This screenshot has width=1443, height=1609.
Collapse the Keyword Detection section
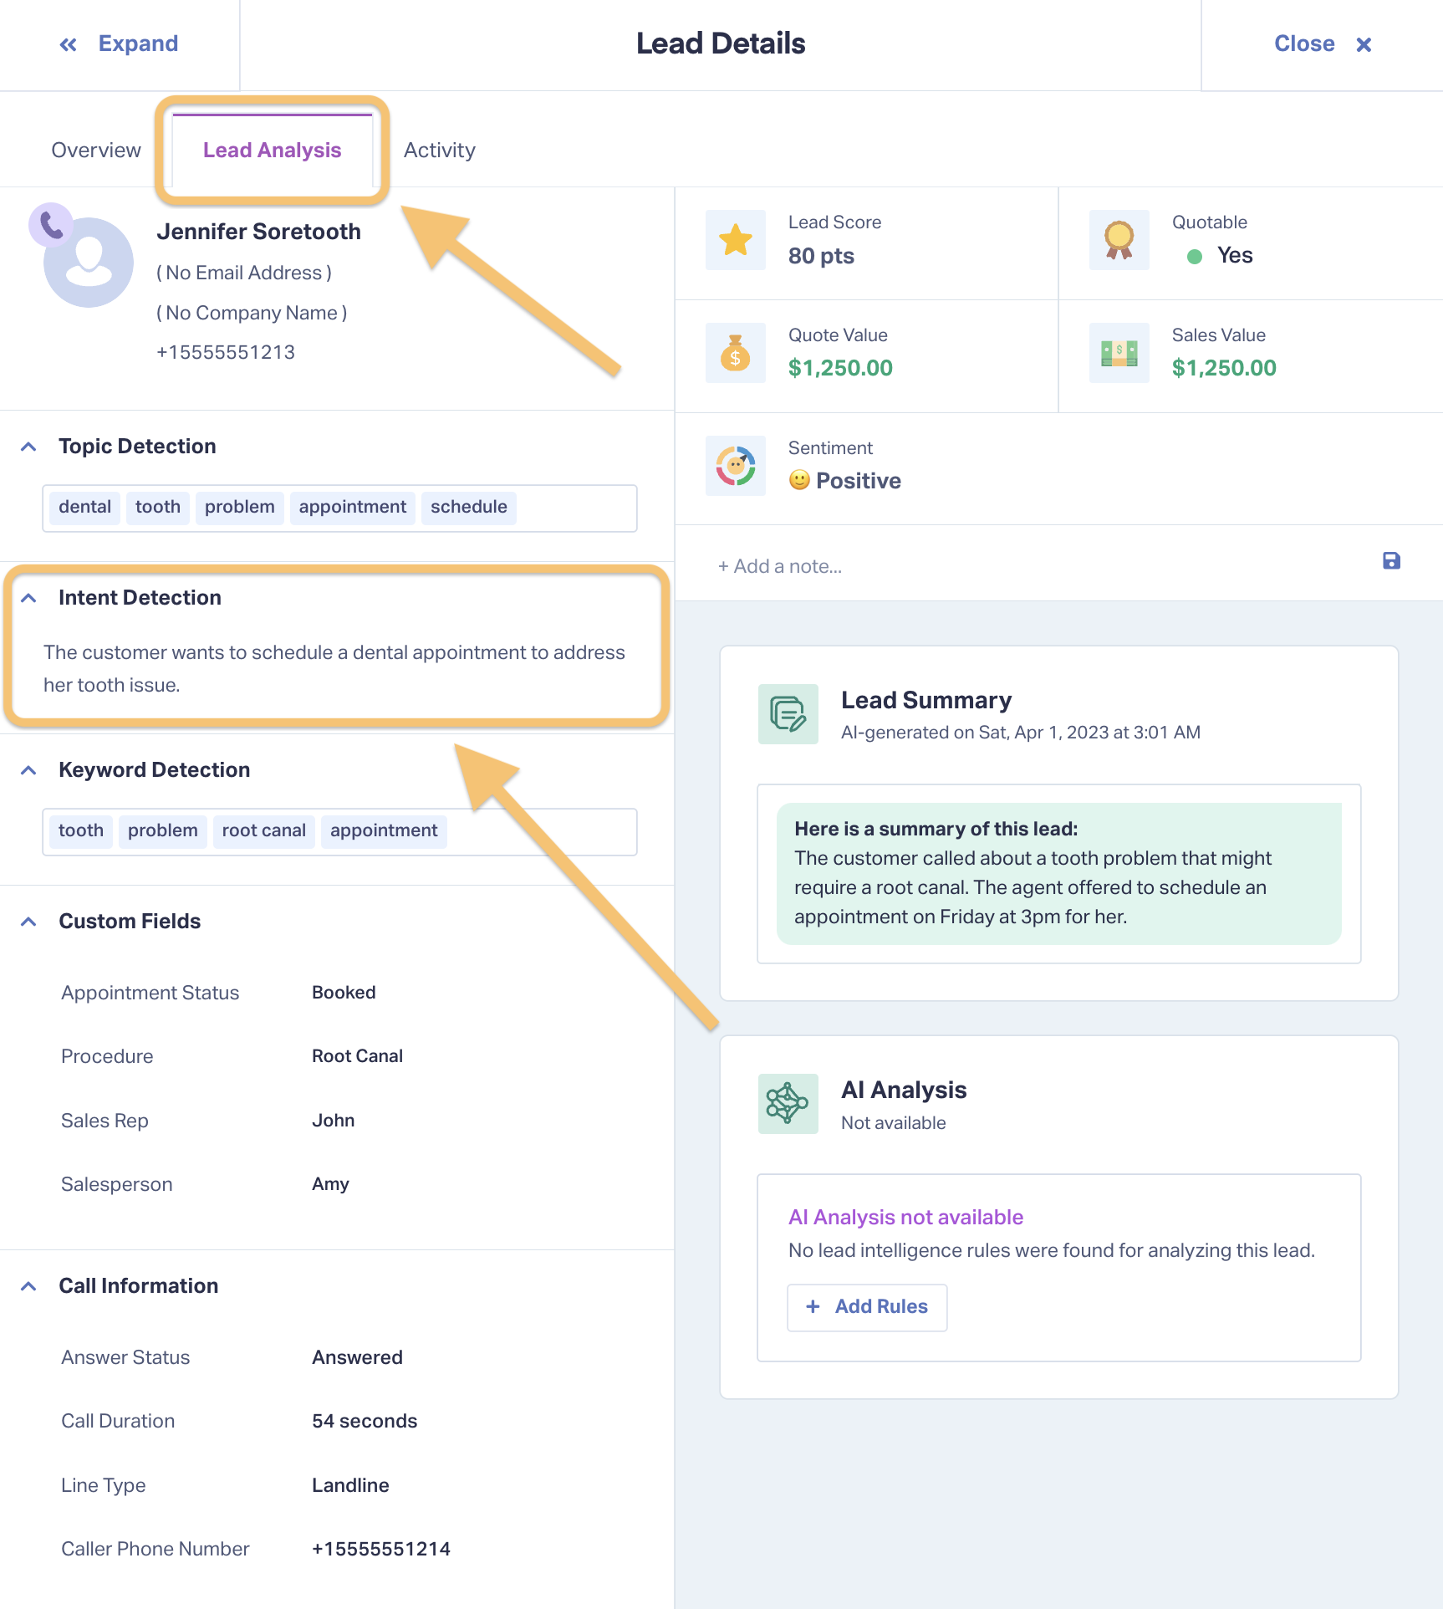coord(28,770)
